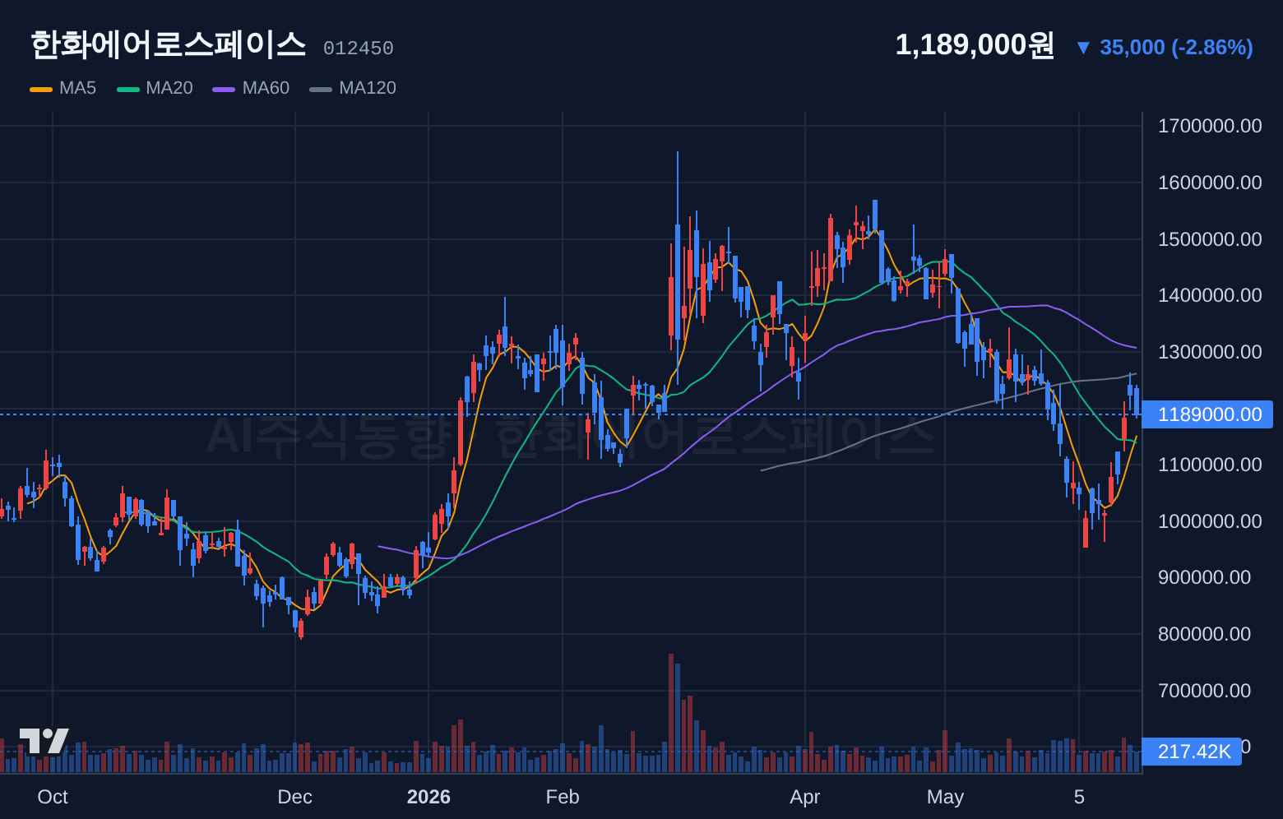Click the stock name 한화에어로스페이스 title

pos(168,44)
